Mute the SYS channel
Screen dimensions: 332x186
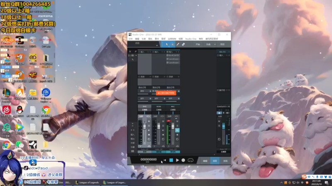click(149, 121)
